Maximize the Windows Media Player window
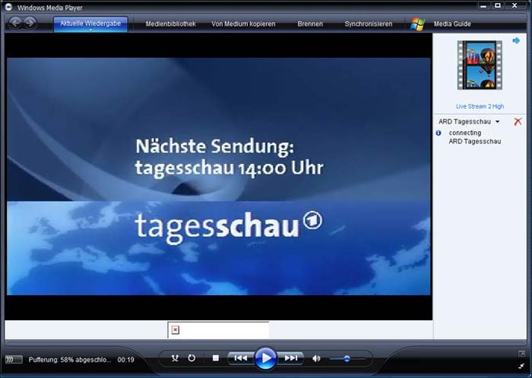This screenshot has width=532, height=378. point(498,5)
